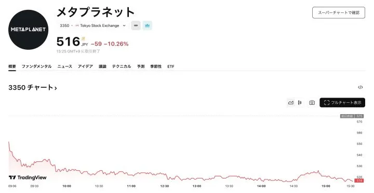Select the 季節性 tab
This screenshot has width=374, height=193.
156,66
